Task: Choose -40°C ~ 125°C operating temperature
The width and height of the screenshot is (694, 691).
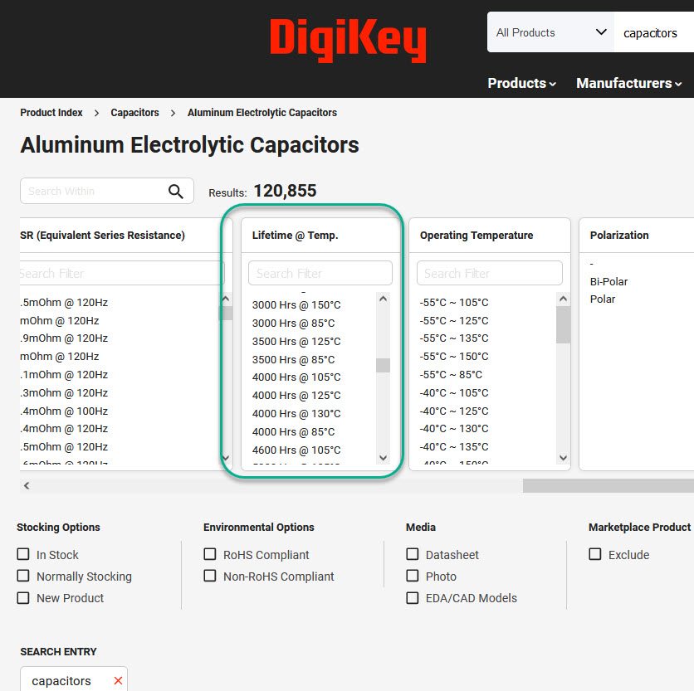Action: coord(454,411)
